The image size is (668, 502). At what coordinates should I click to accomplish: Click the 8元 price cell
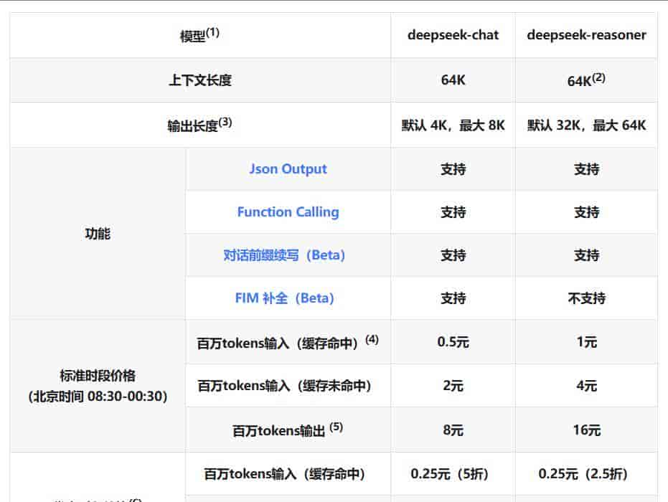click(453, 430)
